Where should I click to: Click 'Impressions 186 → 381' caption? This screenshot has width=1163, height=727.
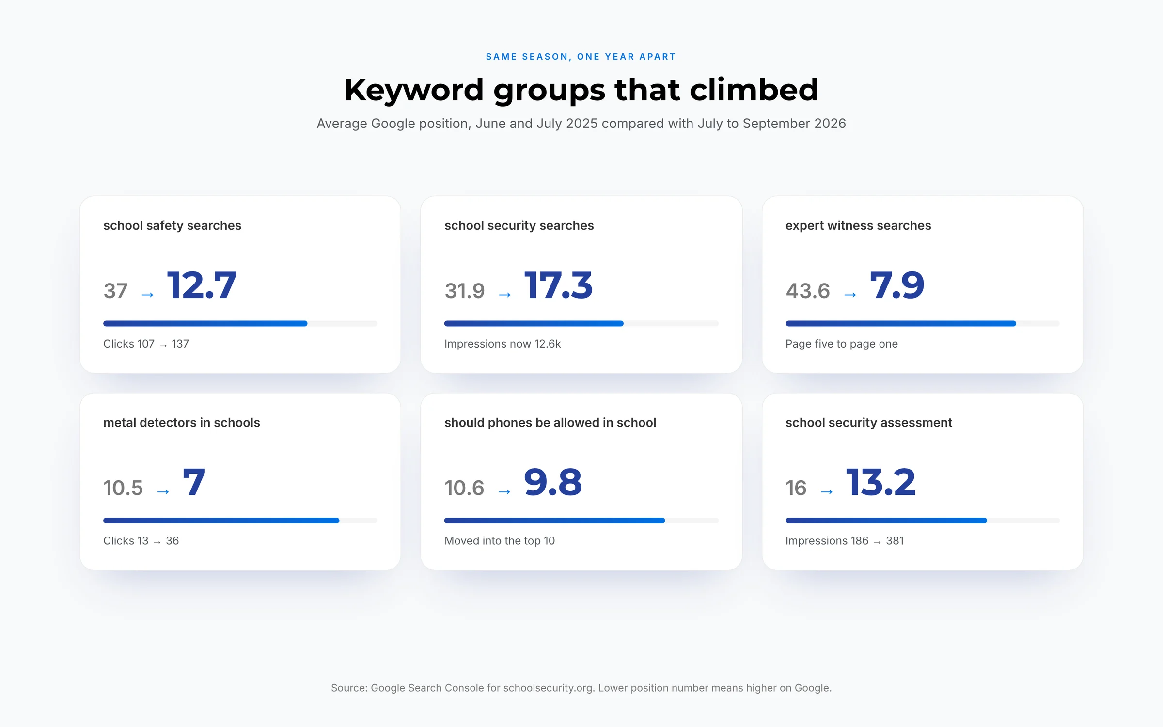pyautogui.click(x=845, y=541)
